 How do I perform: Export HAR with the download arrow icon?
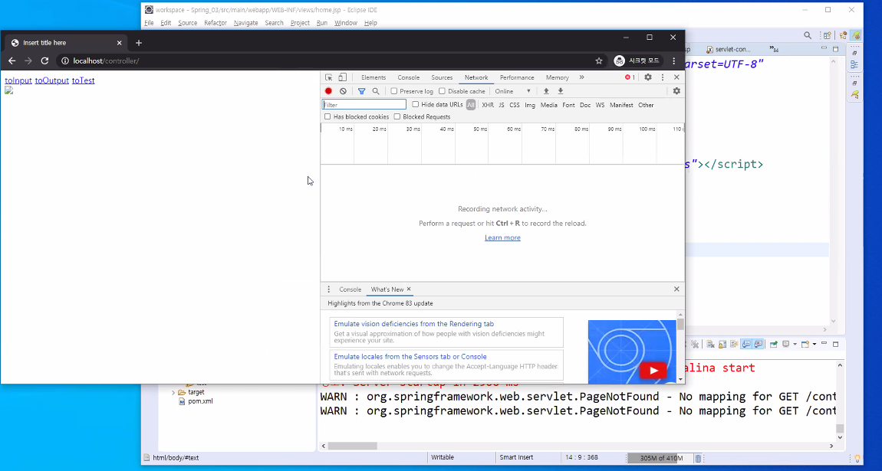coord(560,91)
